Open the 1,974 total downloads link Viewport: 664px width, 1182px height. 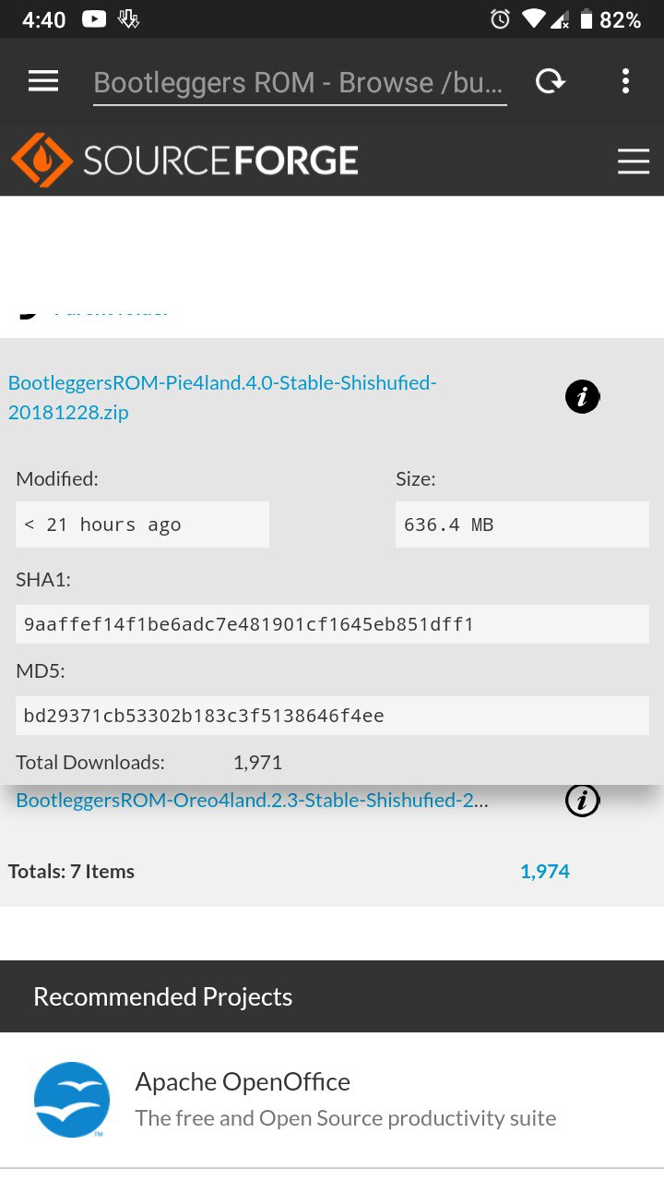click(x=545, y=872)
